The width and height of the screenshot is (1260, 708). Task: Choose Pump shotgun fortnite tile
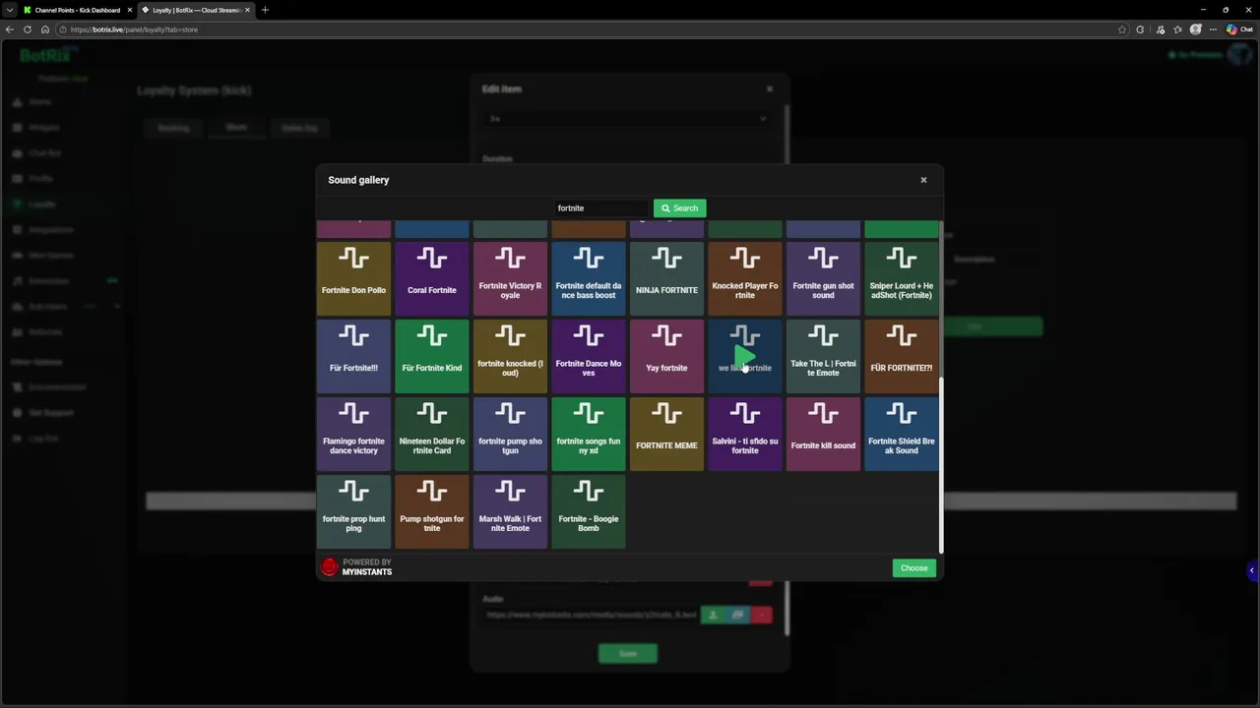[x=432, y=511]
